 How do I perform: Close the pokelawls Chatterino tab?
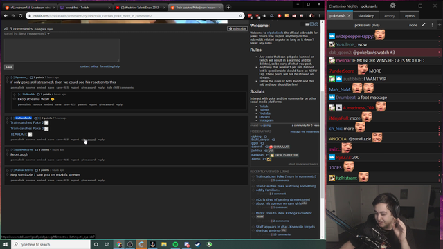point(349,16)
